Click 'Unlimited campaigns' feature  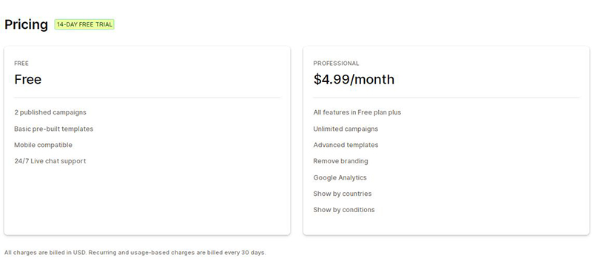click(x=346, y=129)
